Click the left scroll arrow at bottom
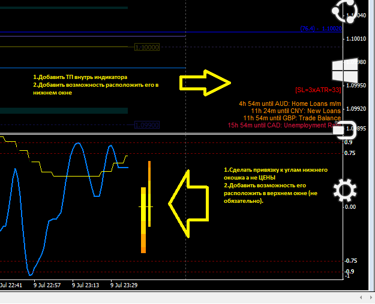This screenshot has width=375, height=304. [x=361, y=297]
